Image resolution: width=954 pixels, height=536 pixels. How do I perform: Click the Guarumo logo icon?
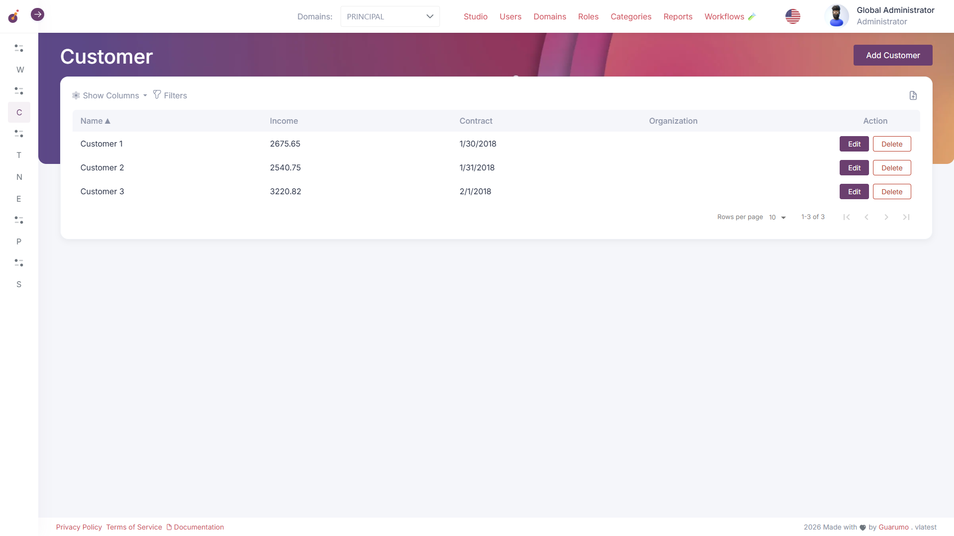(x=14, y=16)
